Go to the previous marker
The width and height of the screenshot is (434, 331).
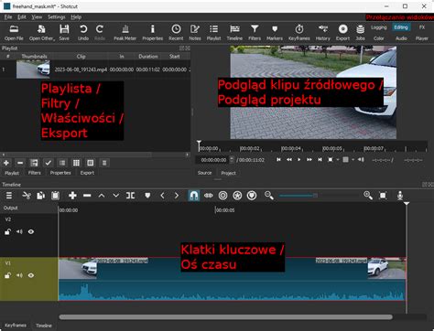pyautogui.click(x=162, y=196)
